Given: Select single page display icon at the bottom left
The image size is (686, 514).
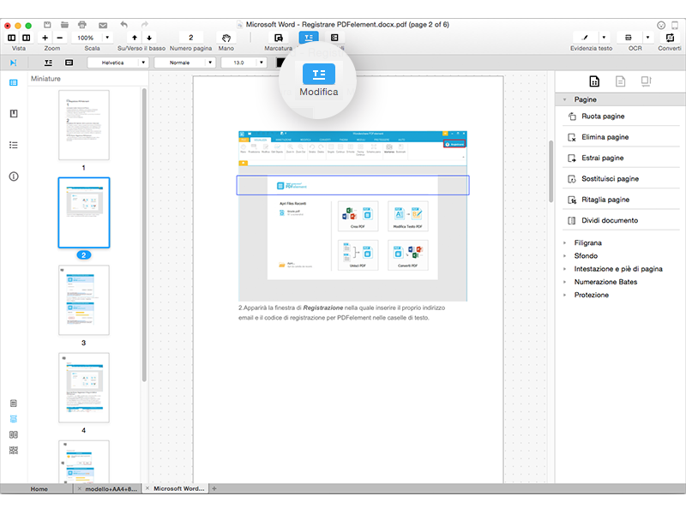Looking at the screenshot, I should 14,403.
